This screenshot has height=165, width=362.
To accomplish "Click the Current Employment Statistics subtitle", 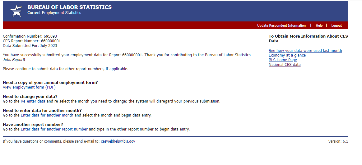I will tap(54, 13).
